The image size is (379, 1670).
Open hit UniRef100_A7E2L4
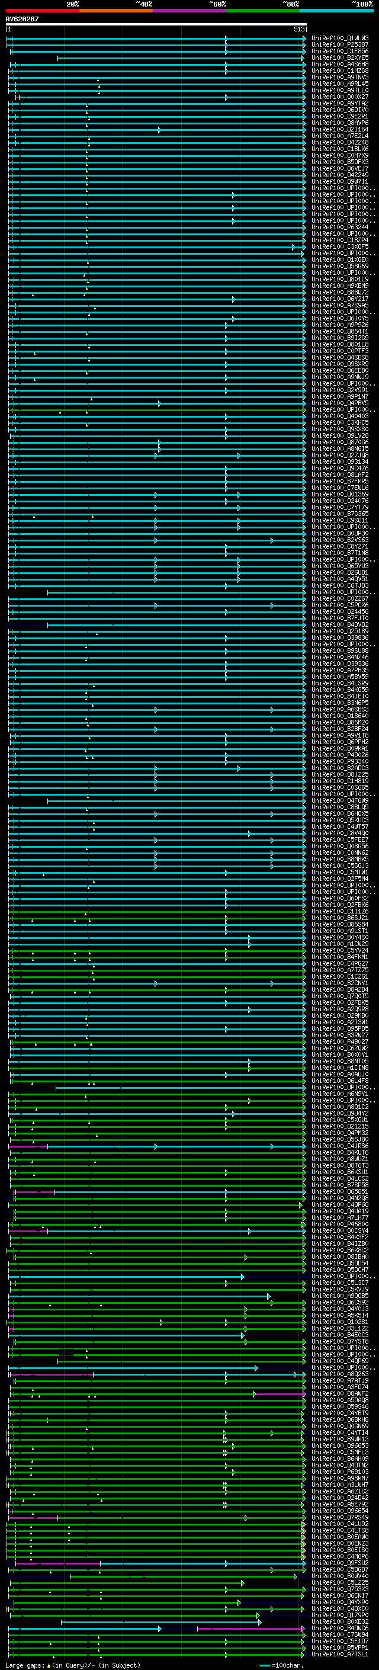pos(340,136)
